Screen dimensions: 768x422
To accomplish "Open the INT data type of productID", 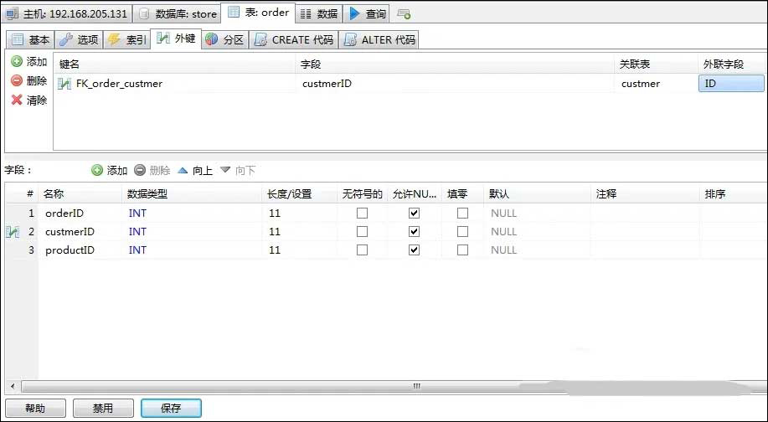I will click(x=137, y=250).
